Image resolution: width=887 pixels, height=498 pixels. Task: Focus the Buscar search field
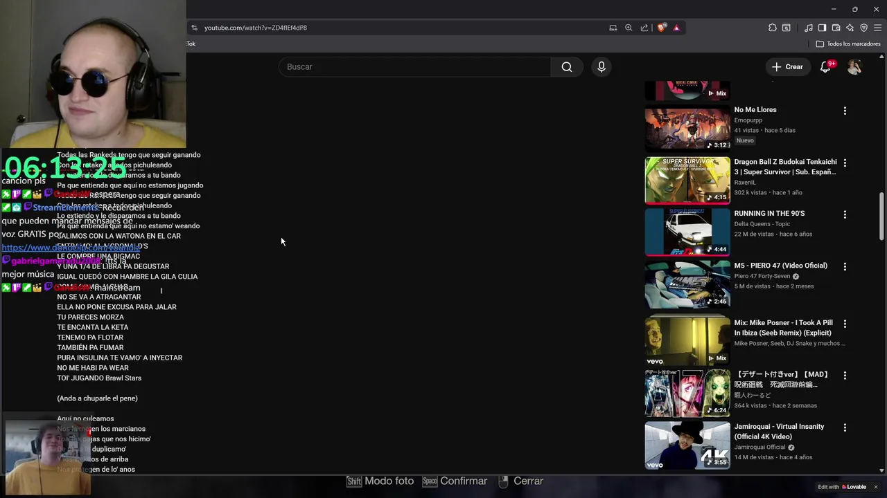pyautogui.click(x=415, y=67)
